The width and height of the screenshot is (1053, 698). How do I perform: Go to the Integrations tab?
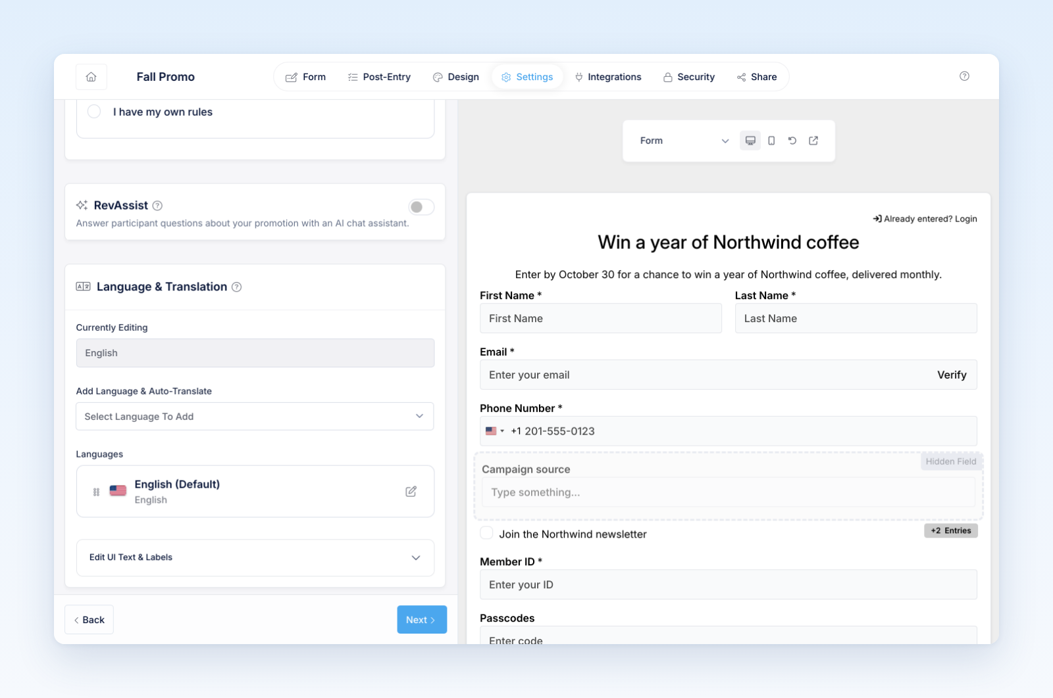(x=608, y=77)
